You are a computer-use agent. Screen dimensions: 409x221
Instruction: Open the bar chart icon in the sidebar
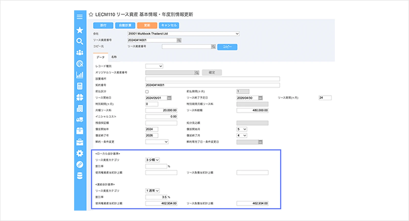coord(80,75)
